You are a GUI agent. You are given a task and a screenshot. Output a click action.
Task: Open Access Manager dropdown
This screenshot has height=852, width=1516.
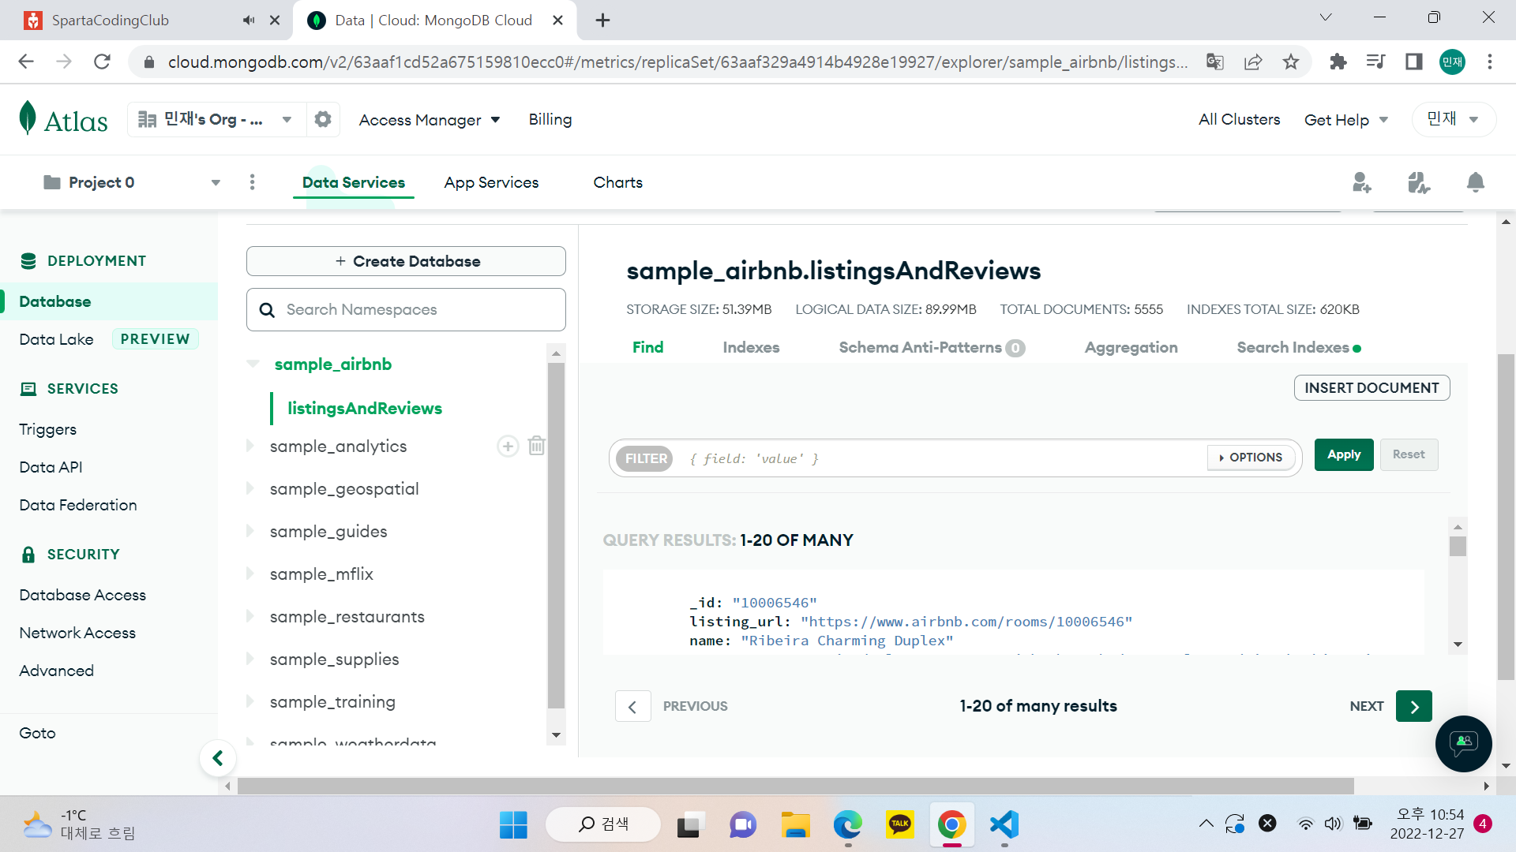point(430,120)
